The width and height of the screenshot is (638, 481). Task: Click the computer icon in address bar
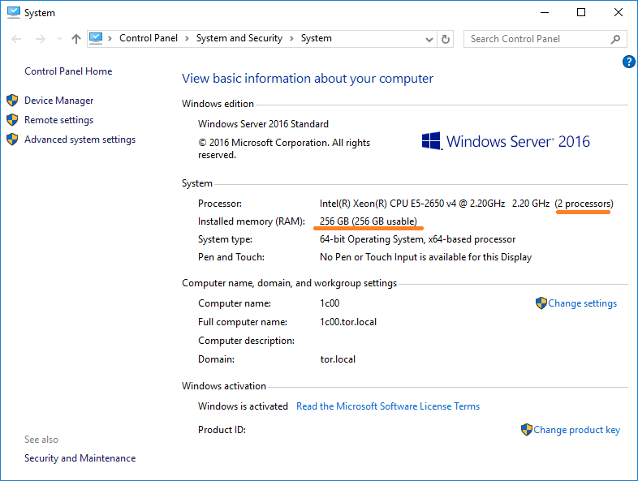tap(96, 39)
